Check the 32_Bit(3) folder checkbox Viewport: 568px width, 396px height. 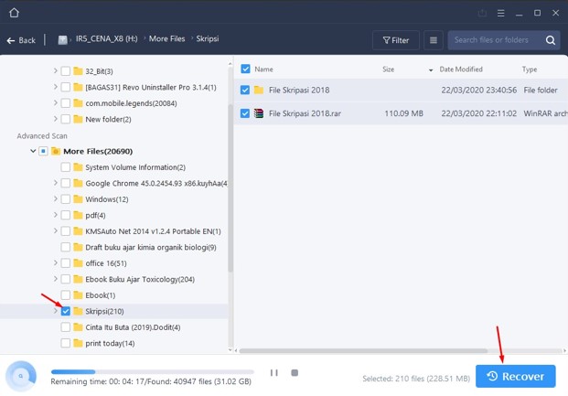[66, 71]
